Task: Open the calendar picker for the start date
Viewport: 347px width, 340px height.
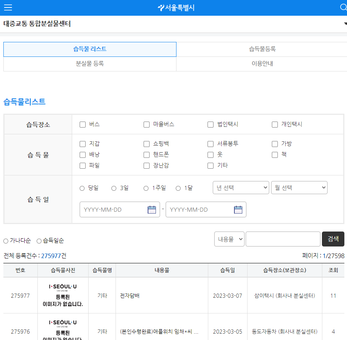Action: click(x=151, y=209)
